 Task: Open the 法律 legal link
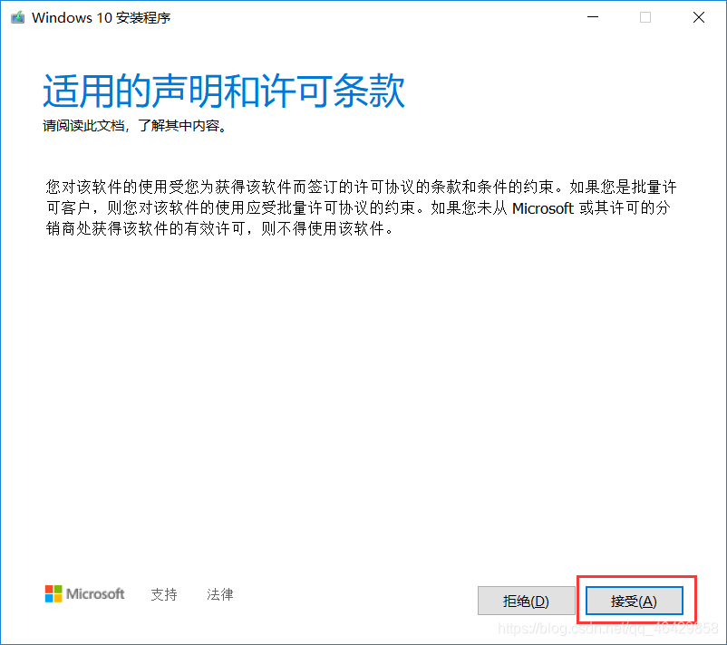coord(219,594)
